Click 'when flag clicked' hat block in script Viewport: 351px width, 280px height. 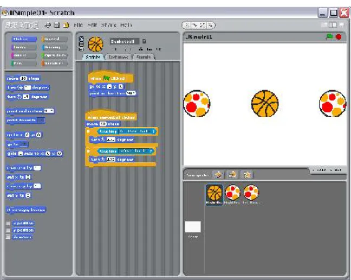click(110, 78)
